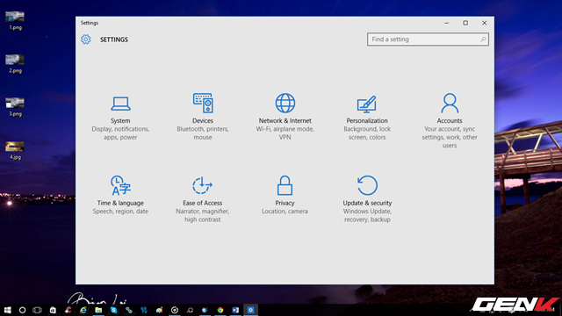Open the Accounts person icon

[x=450, y=104]
